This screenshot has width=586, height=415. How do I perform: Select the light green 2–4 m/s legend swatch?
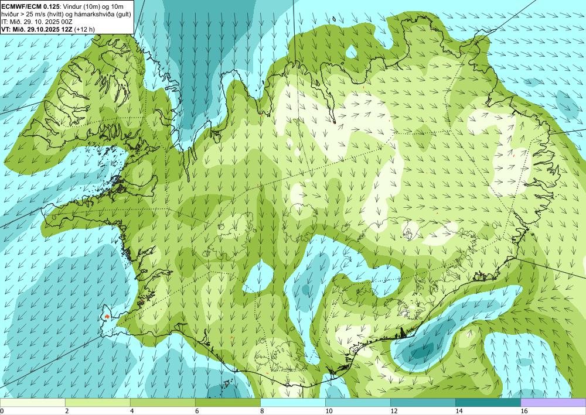97,402
